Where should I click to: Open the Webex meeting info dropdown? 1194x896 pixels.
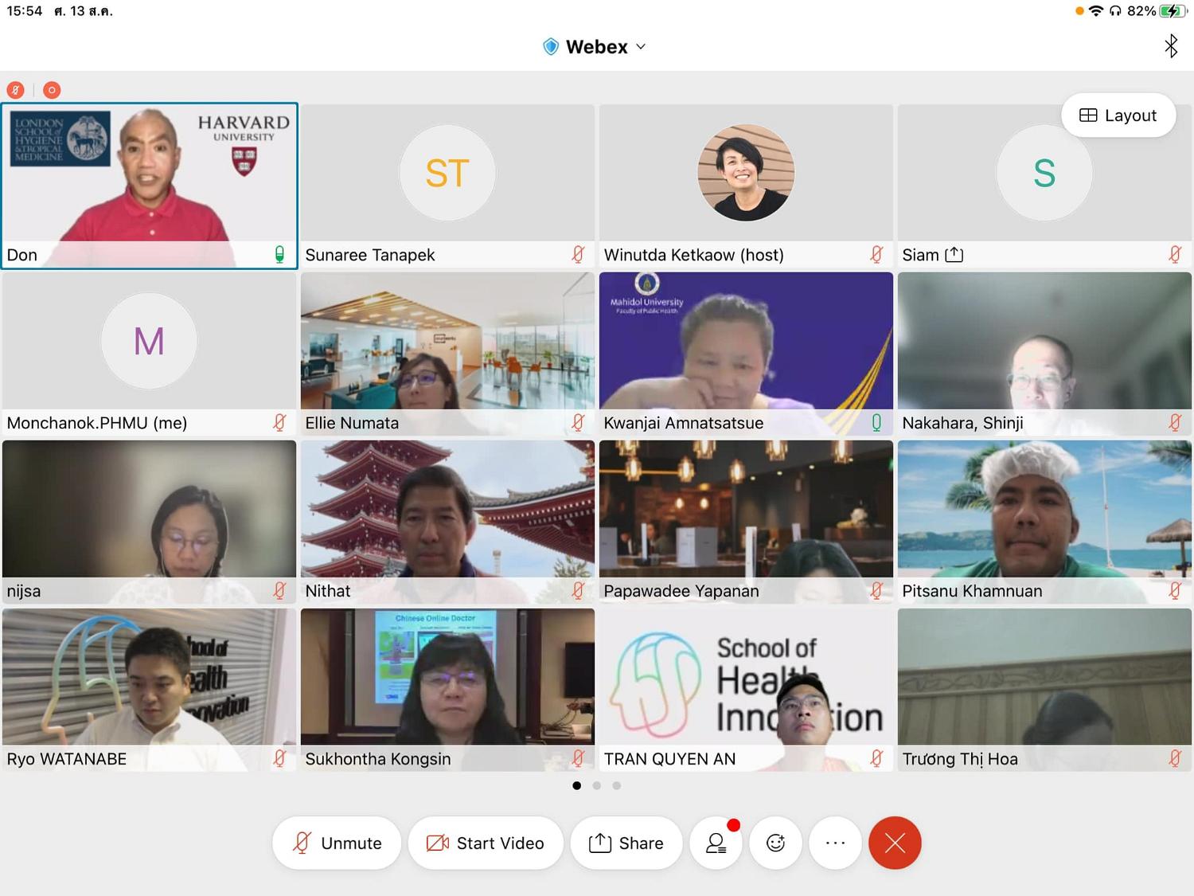tap(595, 47)
